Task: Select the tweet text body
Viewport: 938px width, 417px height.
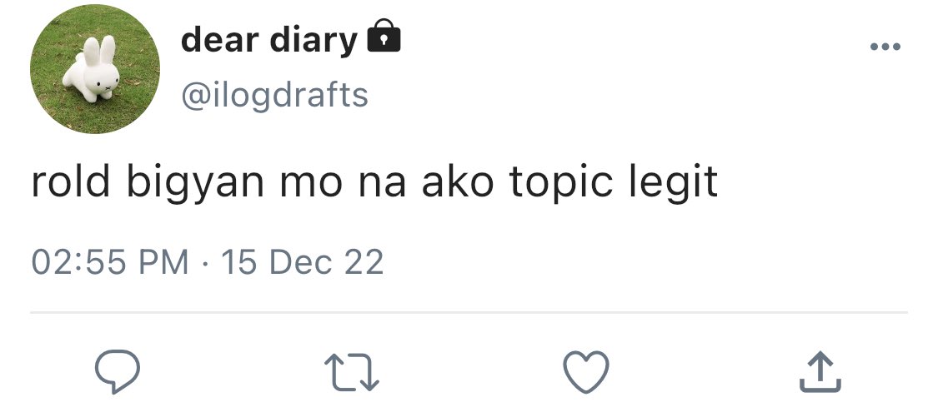Action: 374,183
